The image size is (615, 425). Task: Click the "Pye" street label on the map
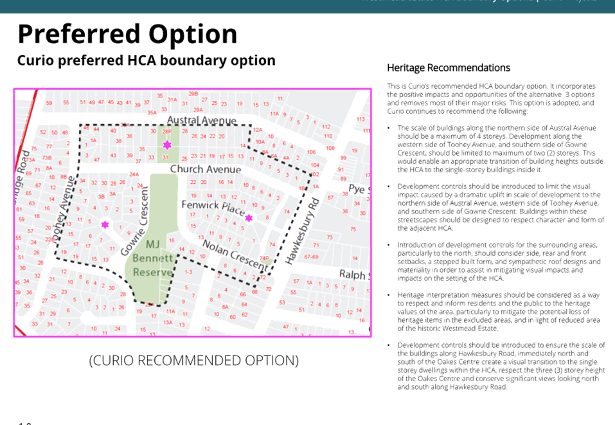(357, 189)
